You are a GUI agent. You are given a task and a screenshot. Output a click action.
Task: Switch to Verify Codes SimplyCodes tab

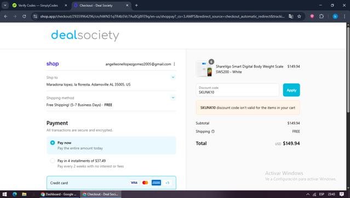[38, 5]
